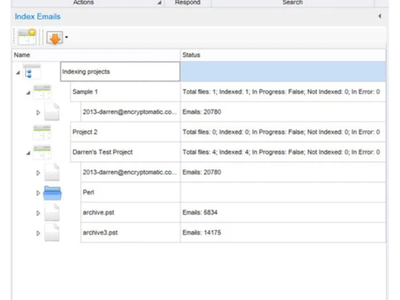
Task: Click the file icon under Sample 1
Action: coord(52,112)
